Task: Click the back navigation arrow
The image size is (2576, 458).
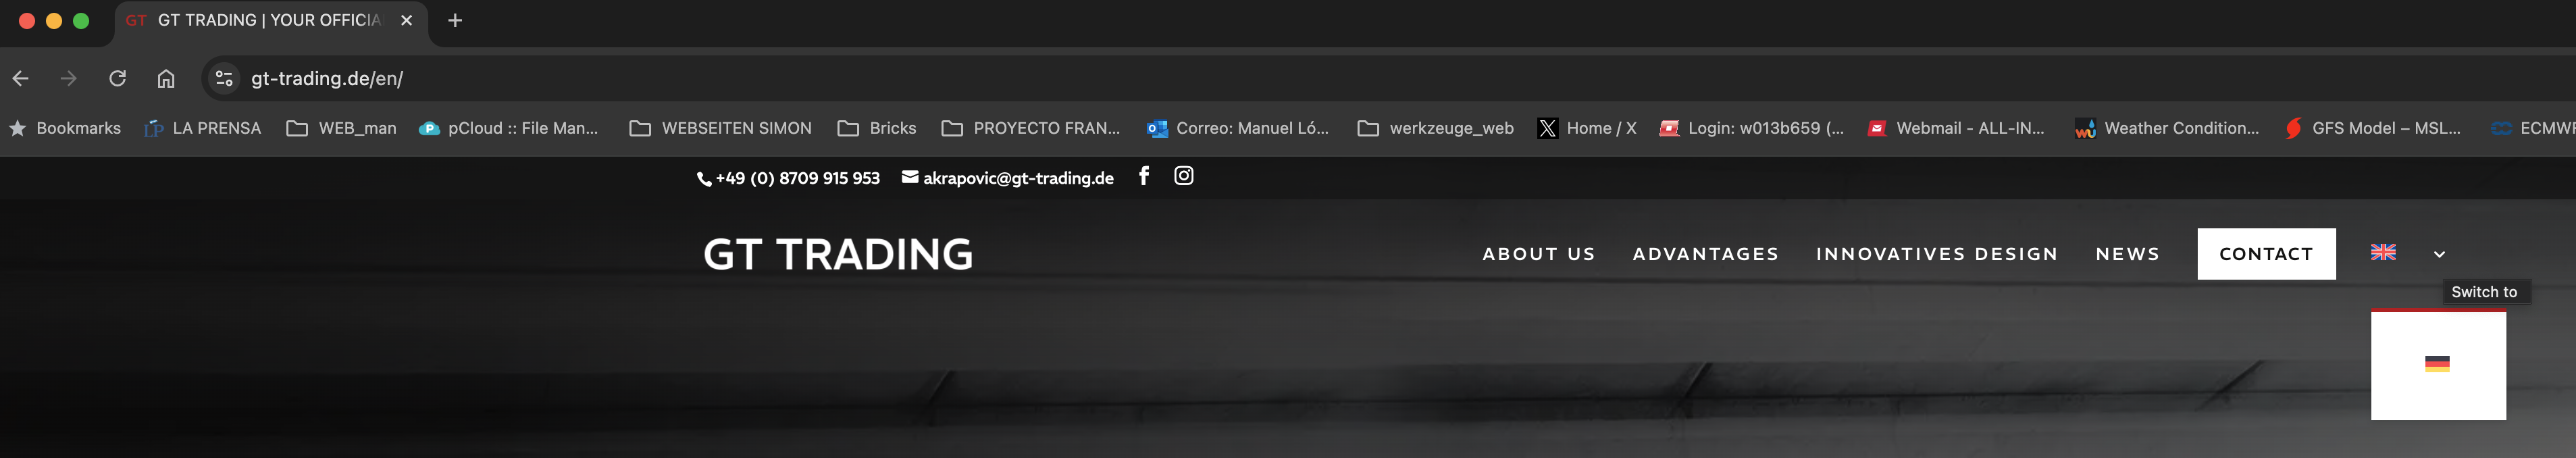Action: (x=20, y=78)
